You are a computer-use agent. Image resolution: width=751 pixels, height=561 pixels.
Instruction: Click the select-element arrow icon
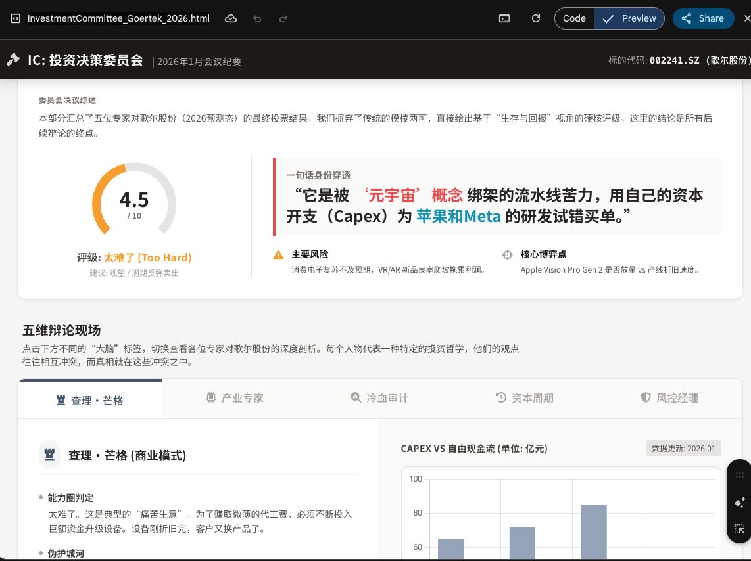click(x=739, y=529)
